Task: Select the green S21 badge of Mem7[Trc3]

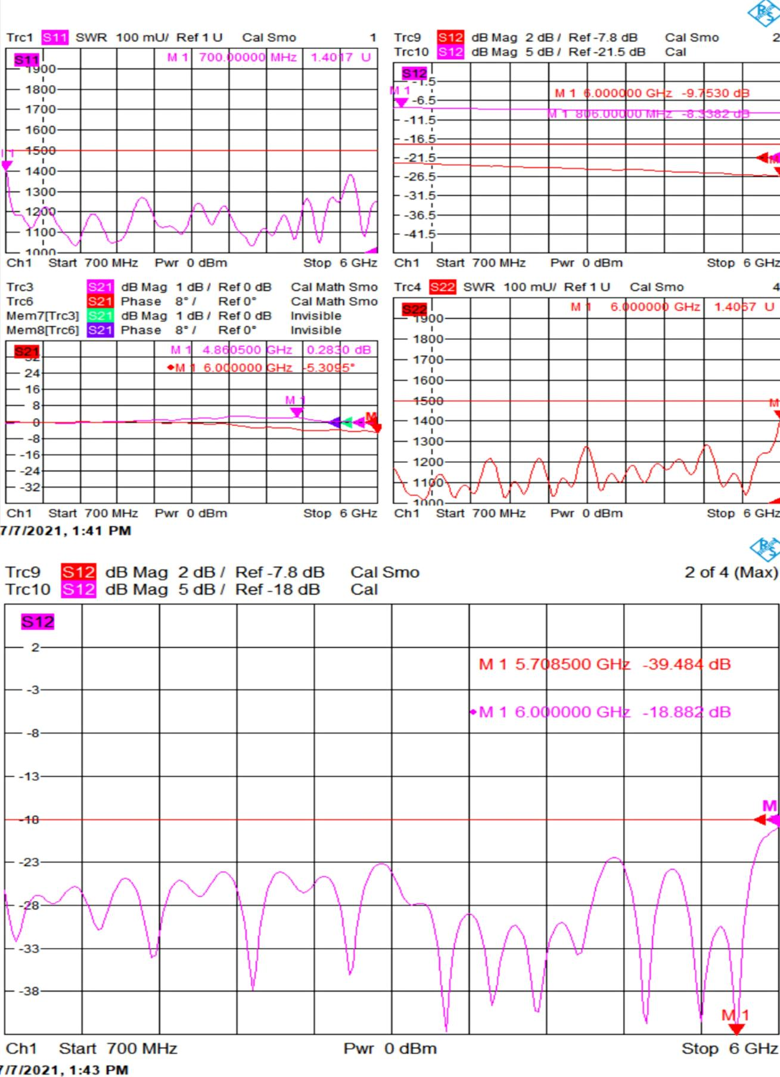Action: click(x=100, y=316)
